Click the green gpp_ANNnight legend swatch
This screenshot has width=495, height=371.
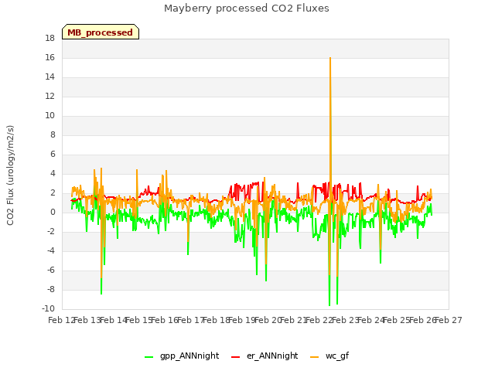point(149,357)
